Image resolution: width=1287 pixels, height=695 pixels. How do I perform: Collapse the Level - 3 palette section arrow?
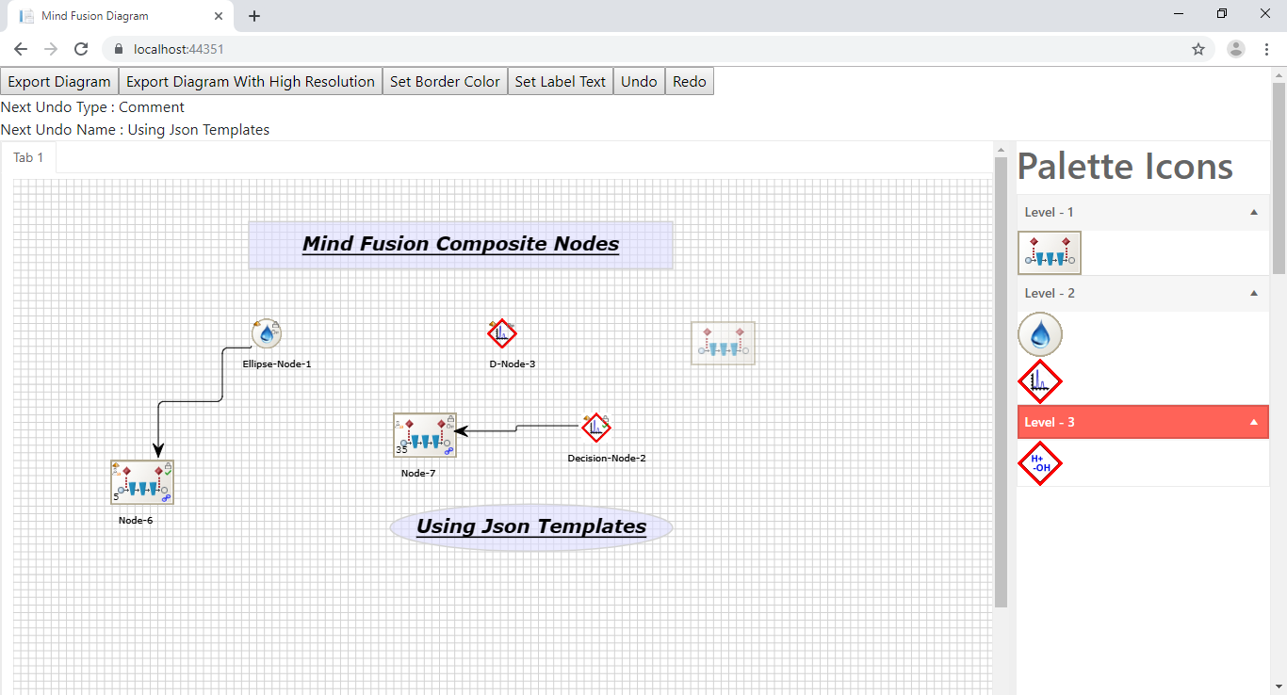coord(1254,422)
